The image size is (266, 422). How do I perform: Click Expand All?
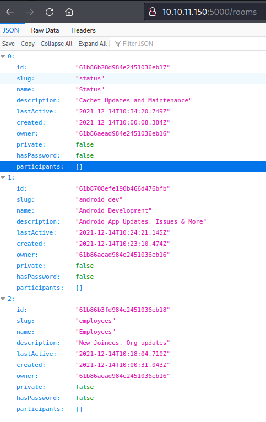93,44
